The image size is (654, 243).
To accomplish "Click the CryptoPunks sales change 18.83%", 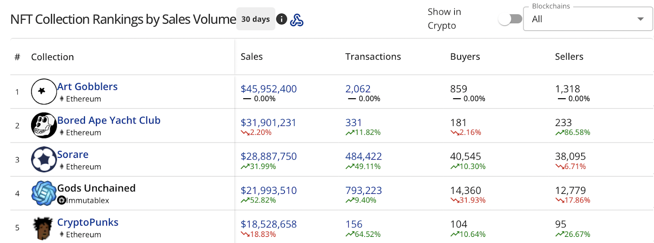I will 258,234.
